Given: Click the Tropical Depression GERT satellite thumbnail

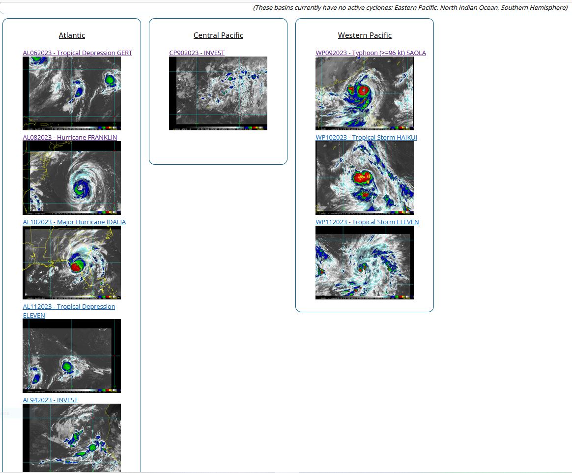Looking at the screenshot, I should [72, 93].
